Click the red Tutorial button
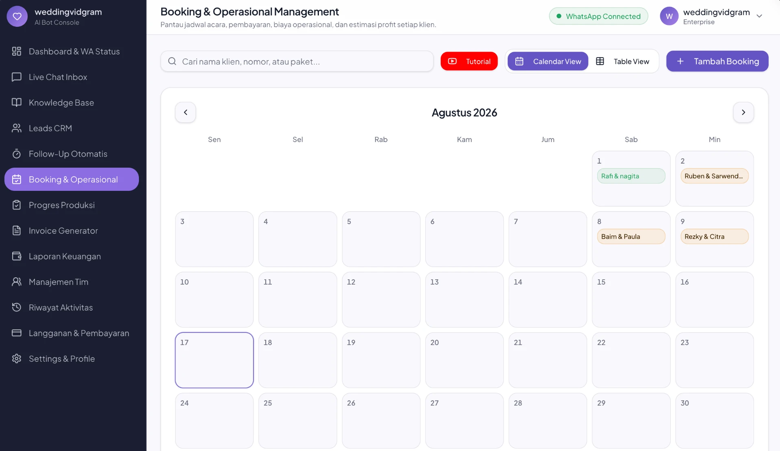The width and height of the screenshot is (780, 451). 469,61
